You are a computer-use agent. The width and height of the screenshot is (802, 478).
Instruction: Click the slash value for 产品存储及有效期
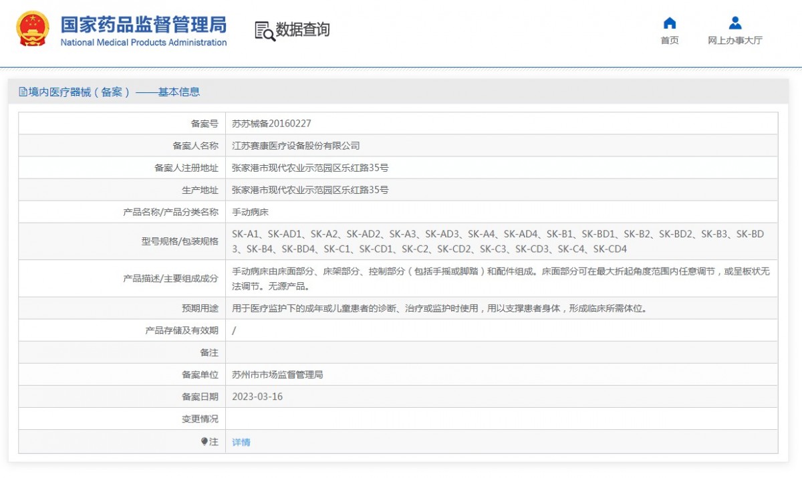[234, 330]
